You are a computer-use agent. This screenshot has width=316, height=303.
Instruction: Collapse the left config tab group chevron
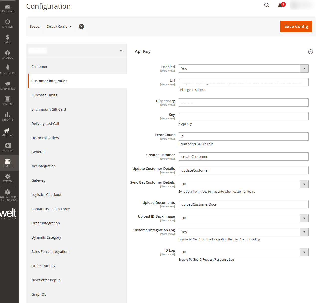[x=121, y=50]
